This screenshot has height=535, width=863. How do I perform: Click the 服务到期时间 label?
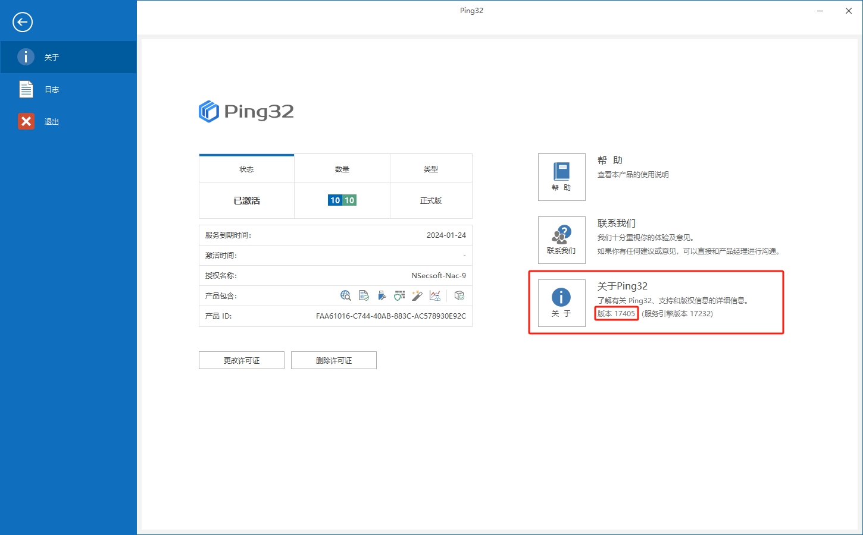click(x=228, y=235)
